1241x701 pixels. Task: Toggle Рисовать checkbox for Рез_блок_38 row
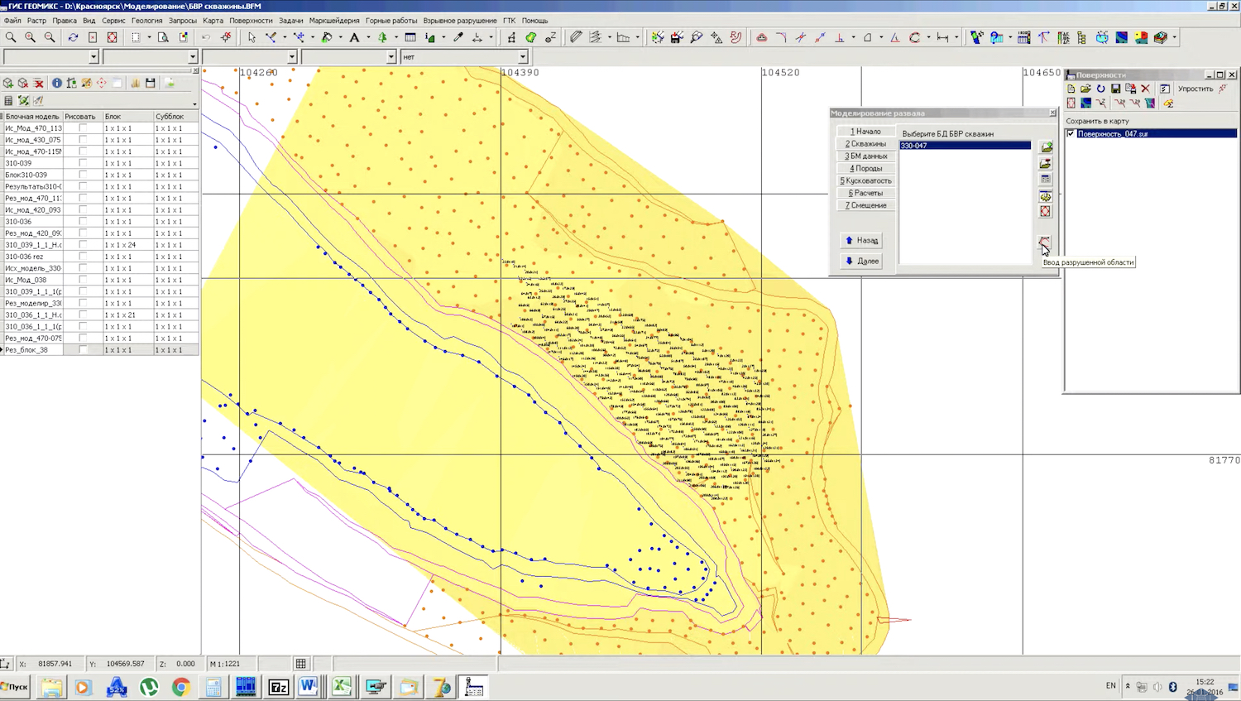click(83, 350)
